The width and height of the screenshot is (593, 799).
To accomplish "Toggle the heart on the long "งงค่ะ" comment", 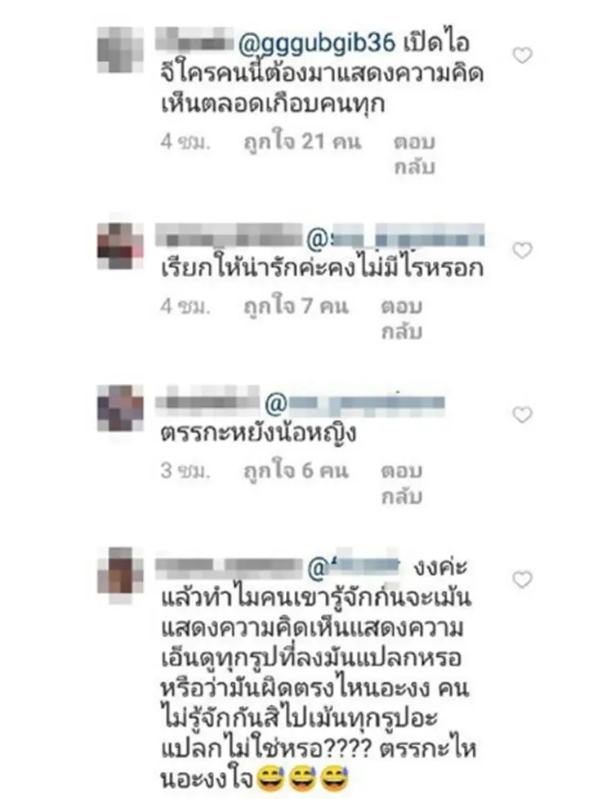I will [x=522, y=579].
